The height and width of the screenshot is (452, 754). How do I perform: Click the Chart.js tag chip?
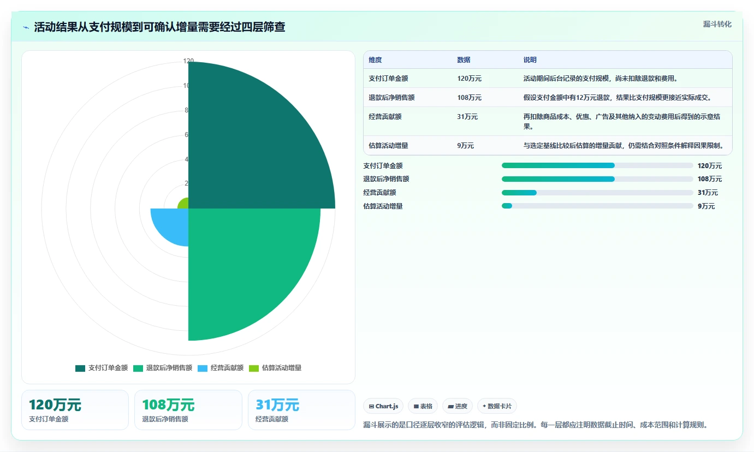(383, 406)
